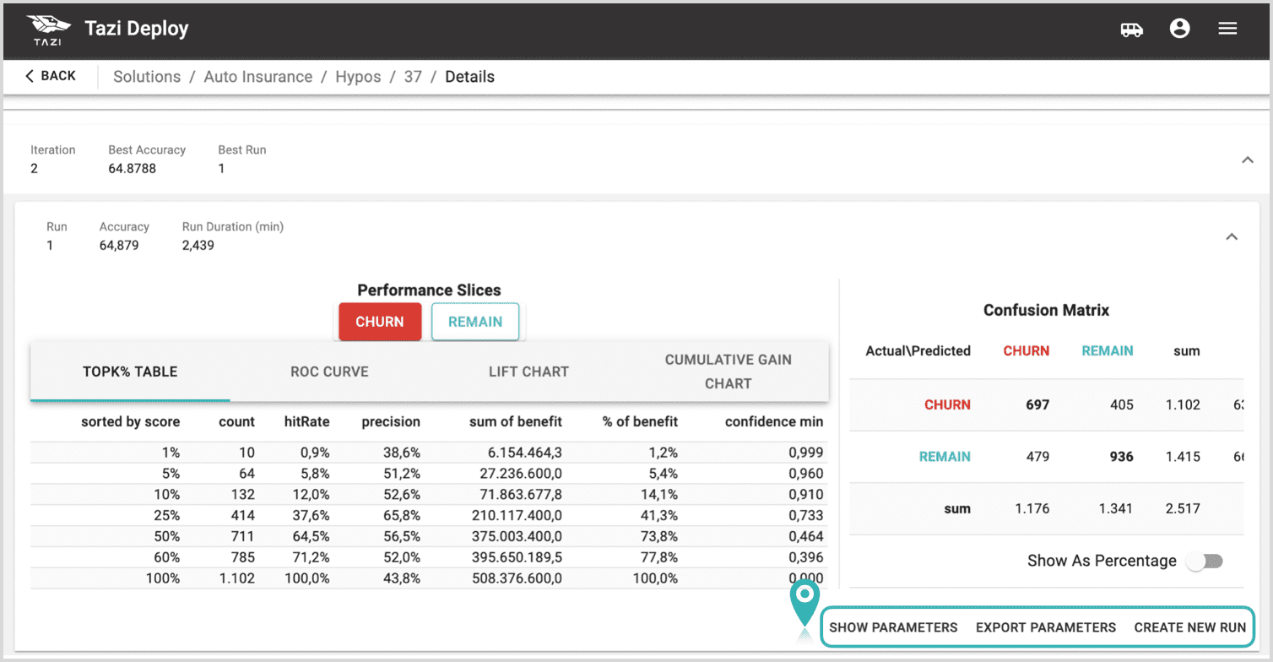This screenshot has height=662, width=1273.
Task: Navigate to breadcrumb item 37
Action: pos(413,77)
